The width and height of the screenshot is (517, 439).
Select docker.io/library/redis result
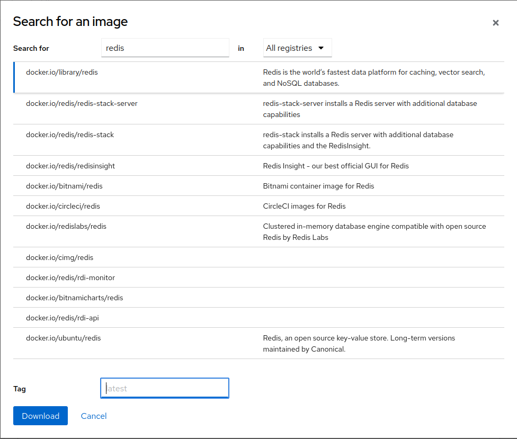[x=62, y=72]
